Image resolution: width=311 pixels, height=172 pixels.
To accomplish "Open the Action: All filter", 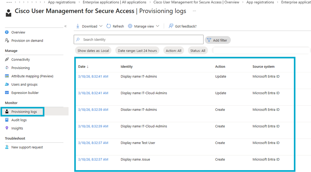I will [173, 51].
